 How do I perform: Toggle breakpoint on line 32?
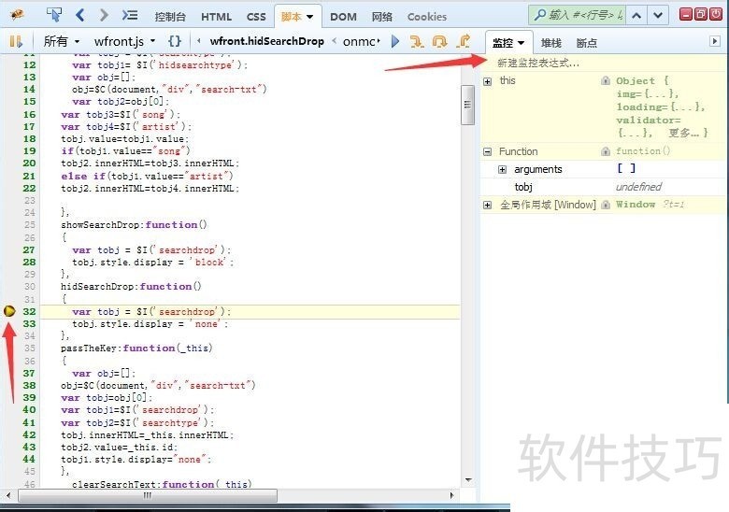pyautogui.click(x=9, y=311)
